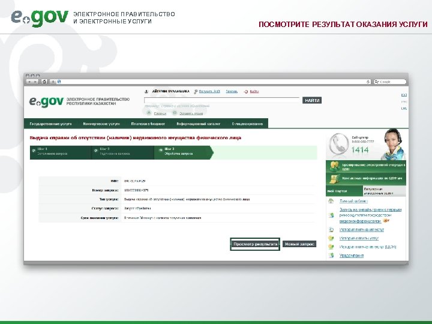Screen dimensions: 432x324
Task: Click the e.gov portal logo inside the browser
Action: [46, 101]
